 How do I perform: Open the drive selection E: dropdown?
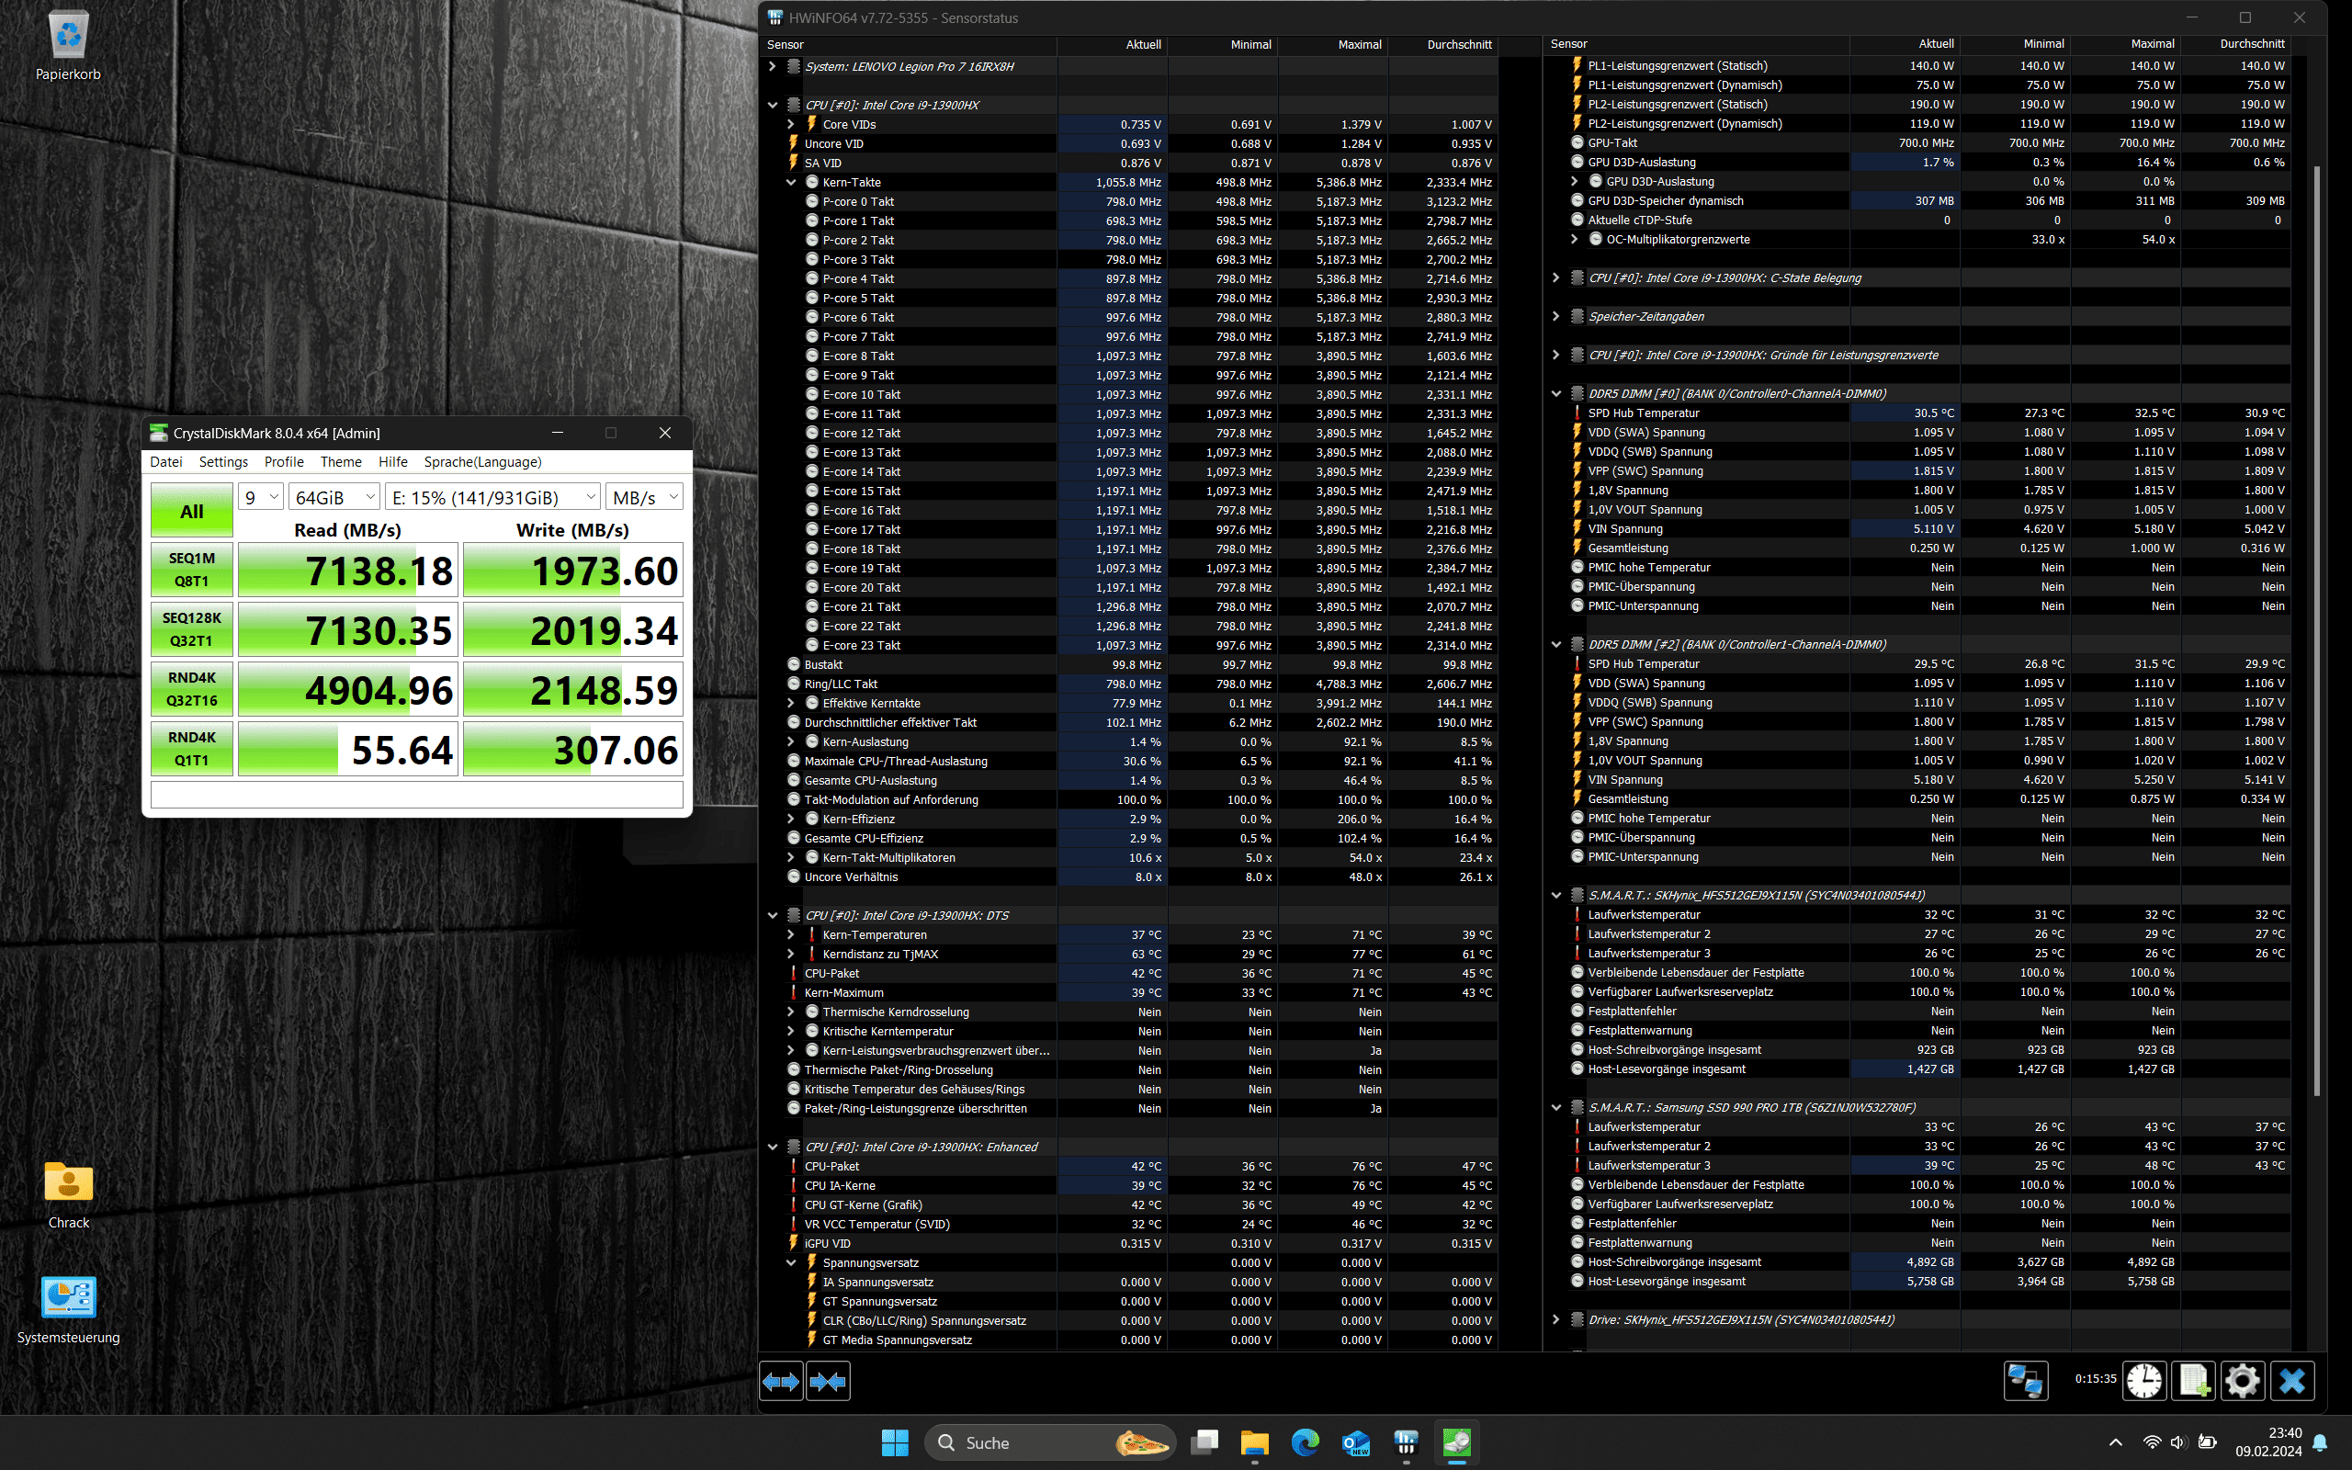(492, 497)
